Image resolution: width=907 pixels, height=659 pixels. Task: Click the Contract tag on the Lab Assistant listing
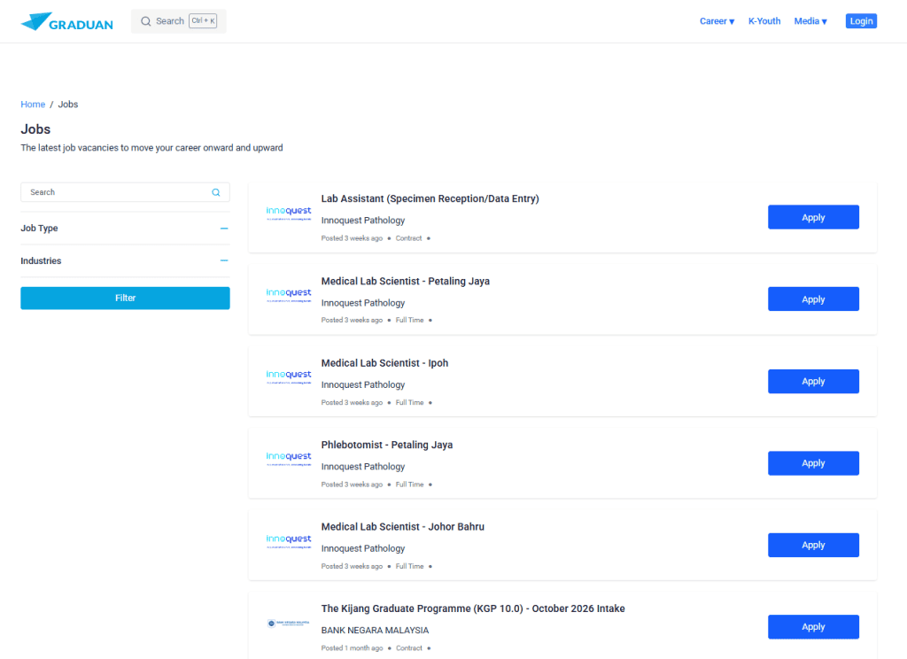tap(408, 238)
